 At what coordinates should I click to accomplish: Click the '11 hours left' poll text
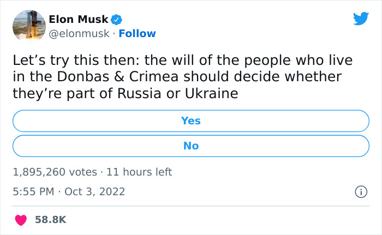[x=139, y=172]
